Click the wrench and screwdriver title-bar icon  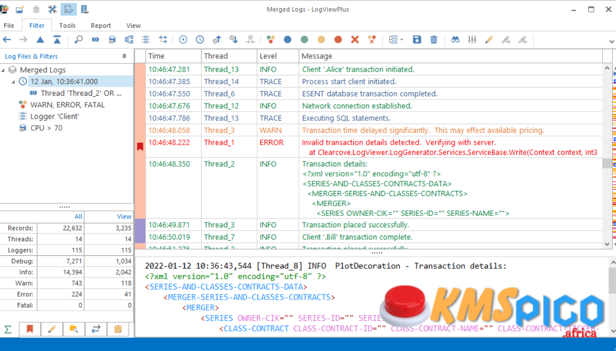[x=52, y=9]
